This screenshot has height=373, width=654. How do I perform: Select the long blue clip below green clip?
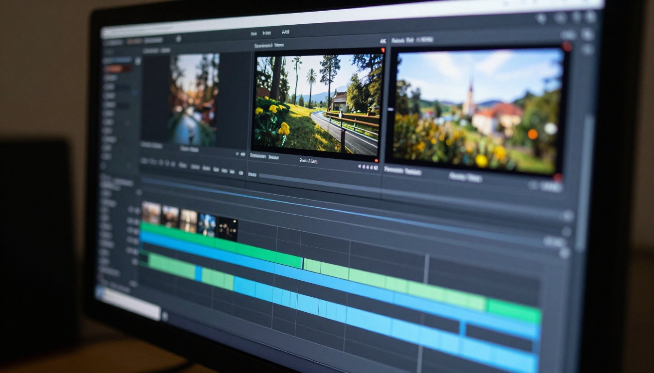[339, 286]
